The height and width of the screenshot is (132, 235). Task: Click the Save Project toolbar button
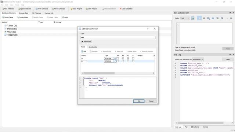[x=91, y=9]
